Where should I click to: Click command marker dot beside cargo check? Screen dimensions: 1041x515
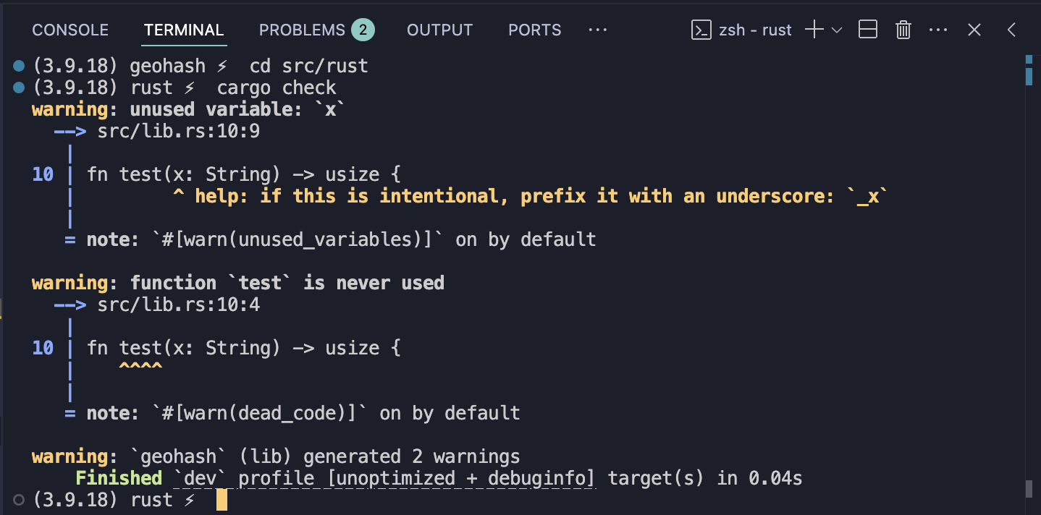19,88
